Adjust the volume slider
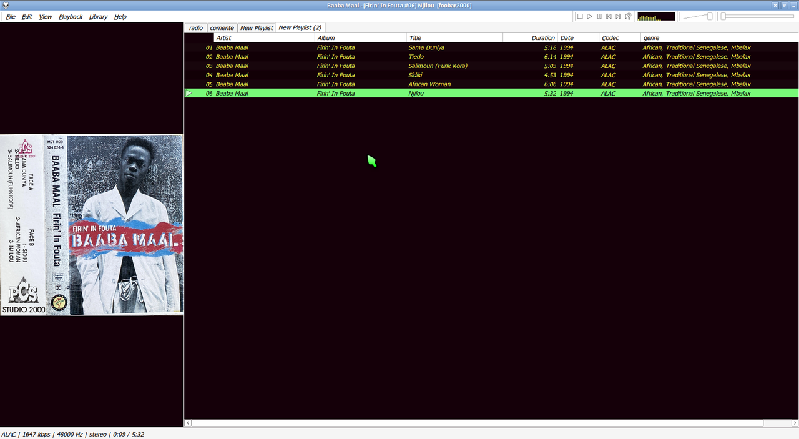799x439 pixels. (698, 16)
